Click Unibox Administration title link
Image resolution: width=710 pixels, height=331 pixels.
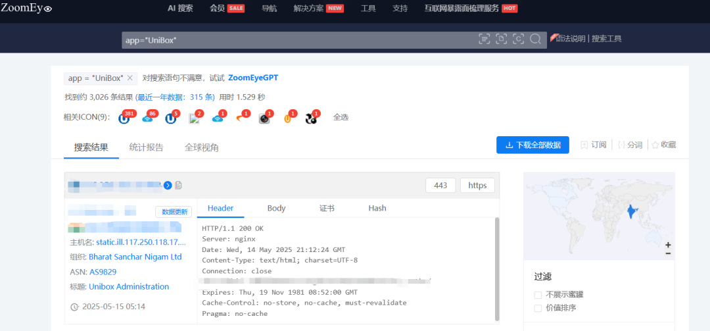pos(129,286)
